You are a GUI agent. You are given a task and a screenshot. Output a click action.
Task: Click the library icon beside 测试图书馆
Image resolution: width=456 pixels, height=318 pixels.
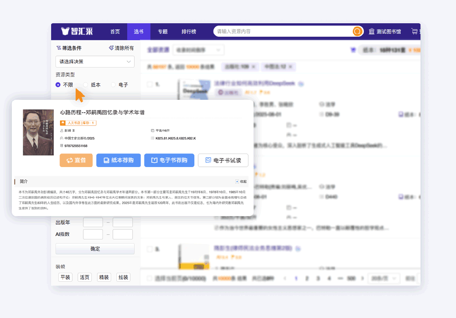point(371,32)
